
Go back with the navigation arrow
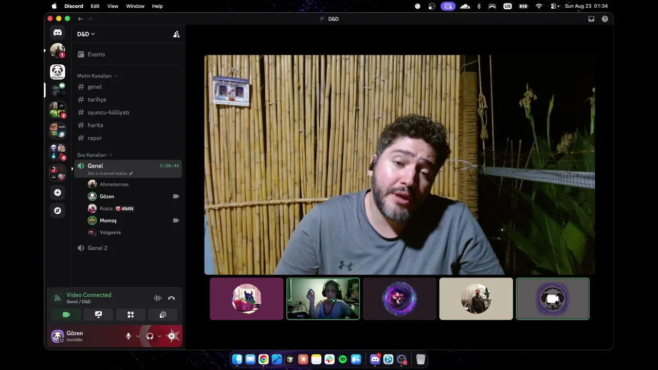tap(80, 19)
